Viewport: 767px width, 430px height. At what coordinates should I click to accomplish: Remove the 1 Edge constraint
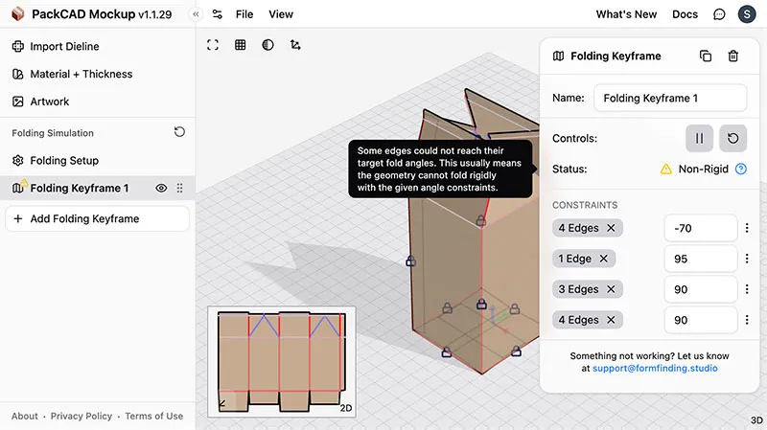(x=604, y=259)
